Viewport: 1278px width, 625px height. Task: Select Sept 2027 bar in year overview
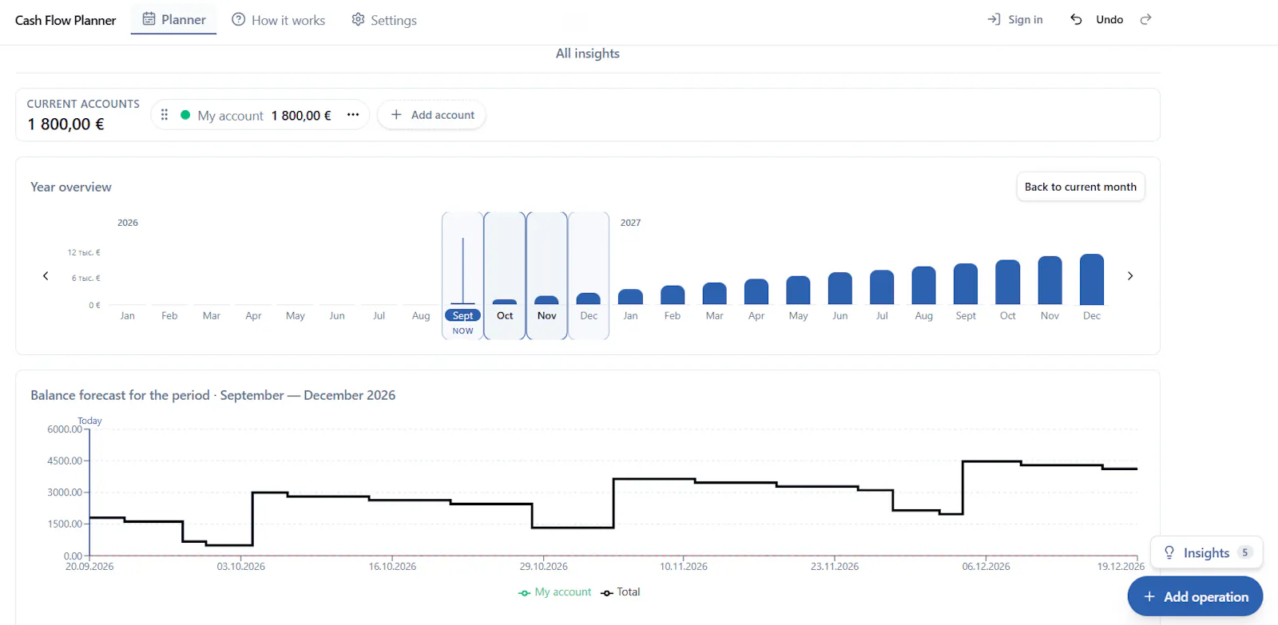(x=966, y=284)
